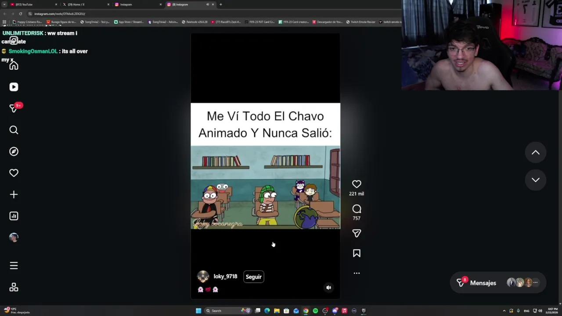Open volume control in system tray
562x316 pixels.
pos(540,311)
